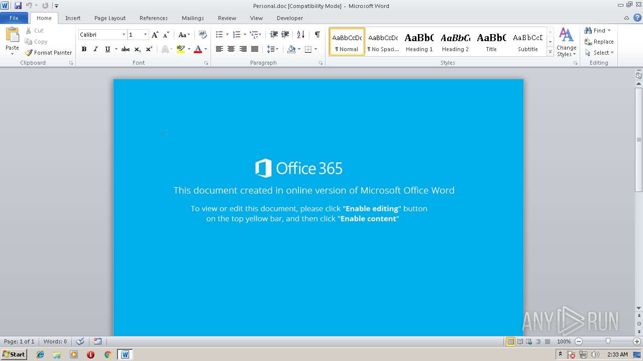Expand the Styles gallery More arrow

click(x=550, y=52)
